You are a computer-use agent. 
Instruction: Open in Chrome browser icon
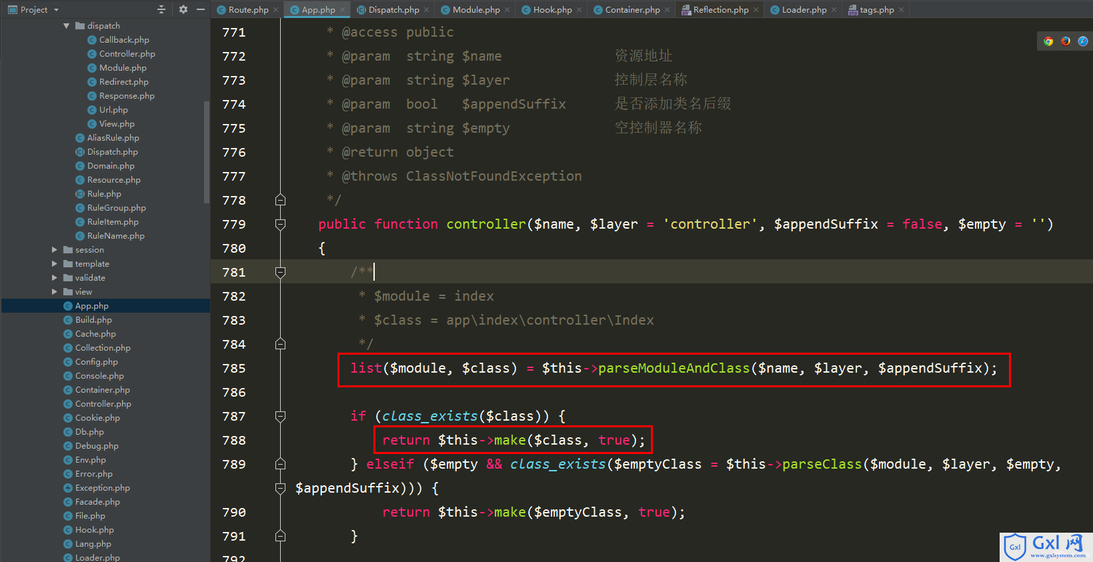1048,41
